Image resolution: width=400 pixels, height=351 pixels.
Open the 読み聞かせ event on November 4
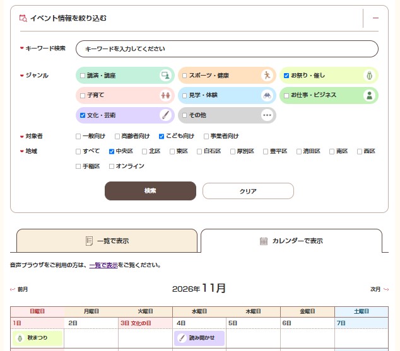pyautogui.click(x=199, y=338)
